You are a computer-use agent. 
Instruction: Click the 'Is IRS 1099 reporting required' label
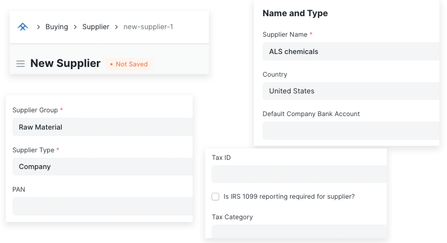pyautogui.click(x=289, y=197)
